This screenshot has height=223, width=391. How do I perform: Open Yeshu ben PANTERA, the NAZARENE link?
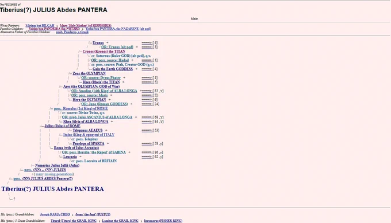coord(118,29)
